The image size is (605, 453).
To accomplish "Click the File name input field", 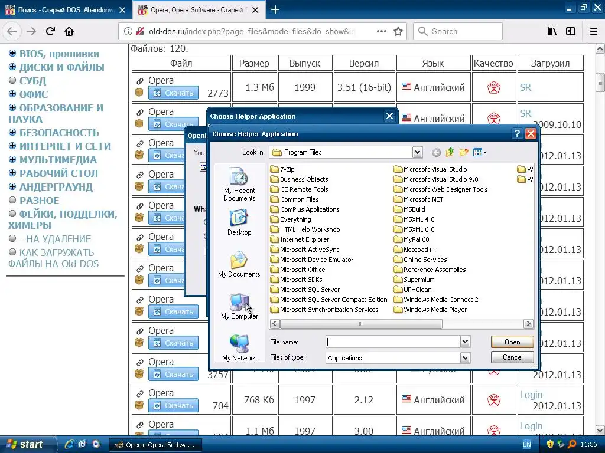I will click(393, 342).
